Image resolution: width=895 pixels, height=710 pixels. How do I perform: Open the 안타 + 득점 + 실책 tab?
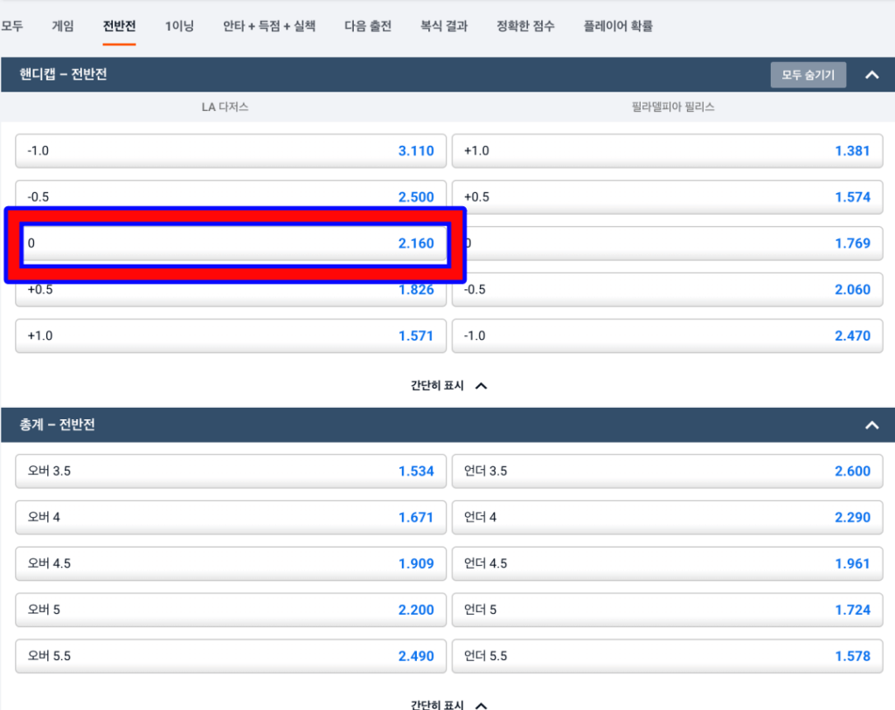(x=269, y=26)
